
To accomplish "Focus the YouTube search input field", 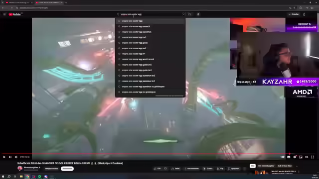I will (x=151, y=14).
